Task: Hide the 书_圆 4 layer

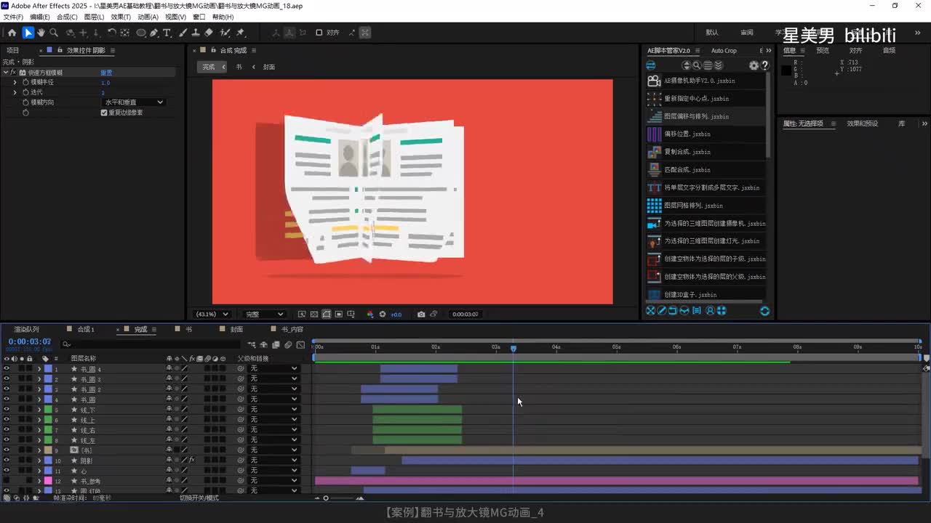Action: pos(7,369)
